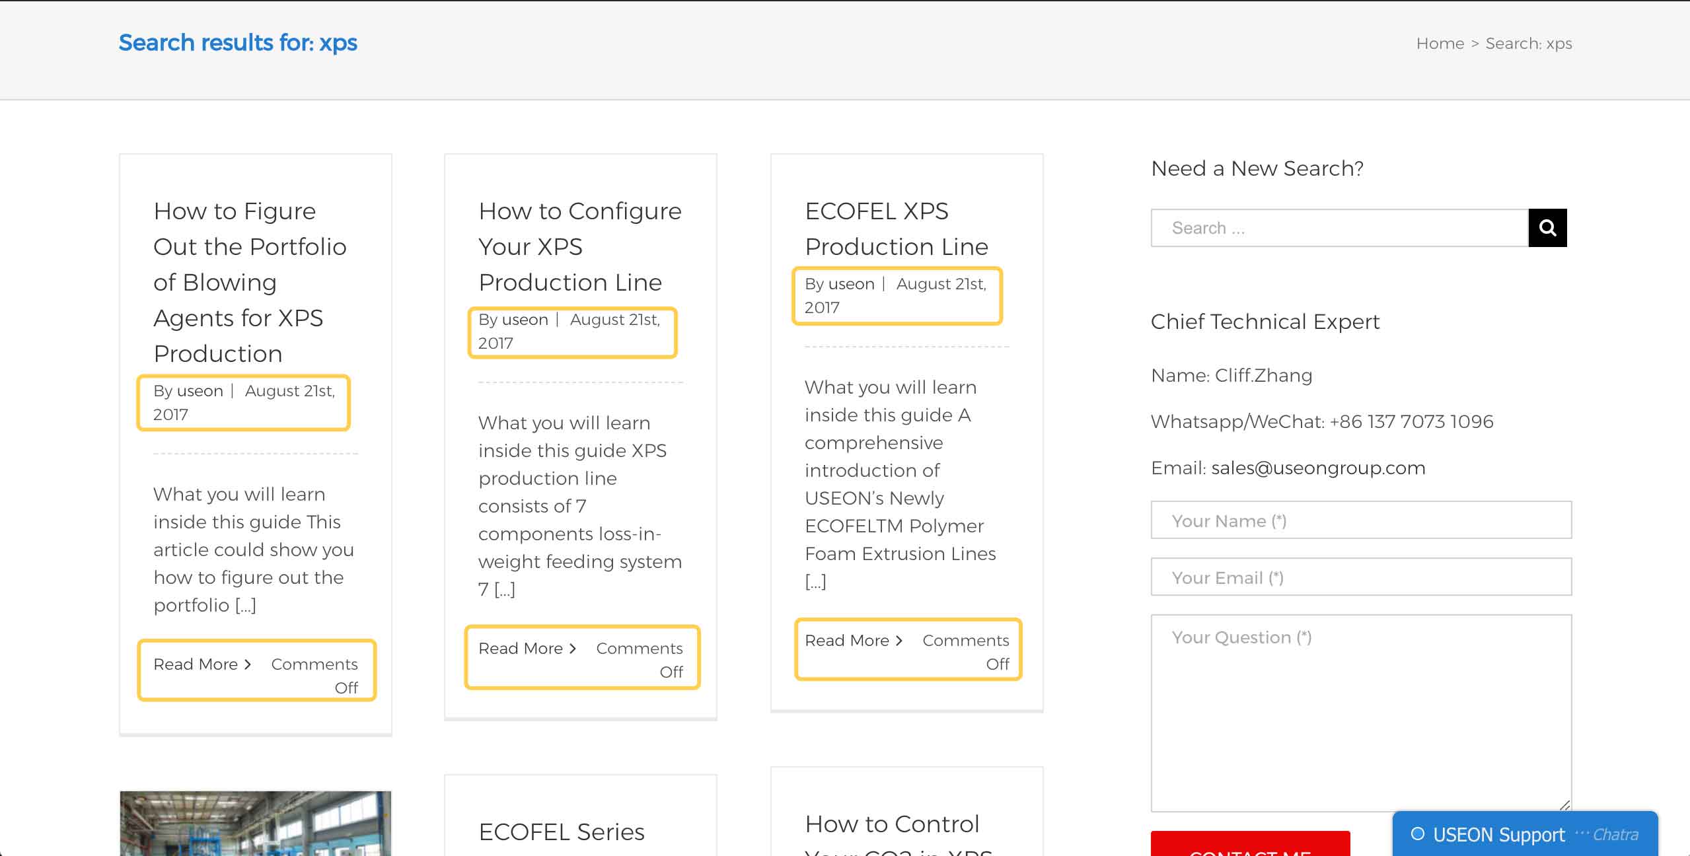Click the Your Question text area

coord(1361,713)
